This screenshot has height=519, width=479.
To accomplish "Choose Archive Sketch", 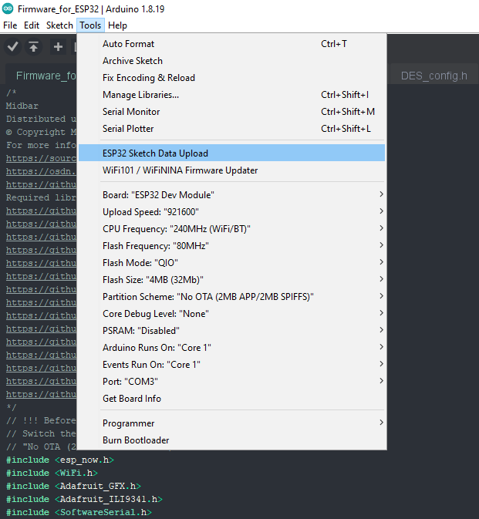I will [231, 61].
